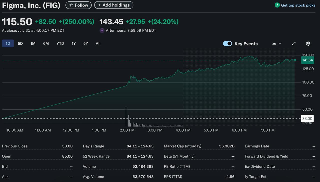Click the Forward Dividend & Yield label
The image size is (320, 182).
(266, 156)
